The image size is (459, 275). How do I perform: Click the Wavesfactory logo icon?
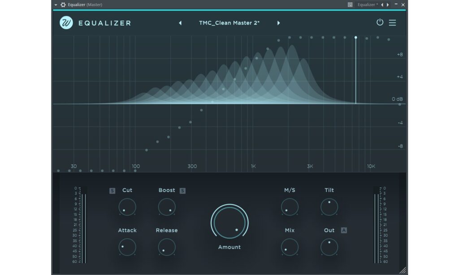66,22
